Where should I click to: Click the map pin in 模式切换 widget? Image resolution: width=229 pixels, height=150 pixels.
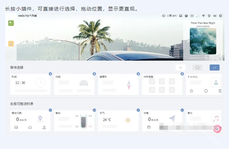click(x=40, y=119)
